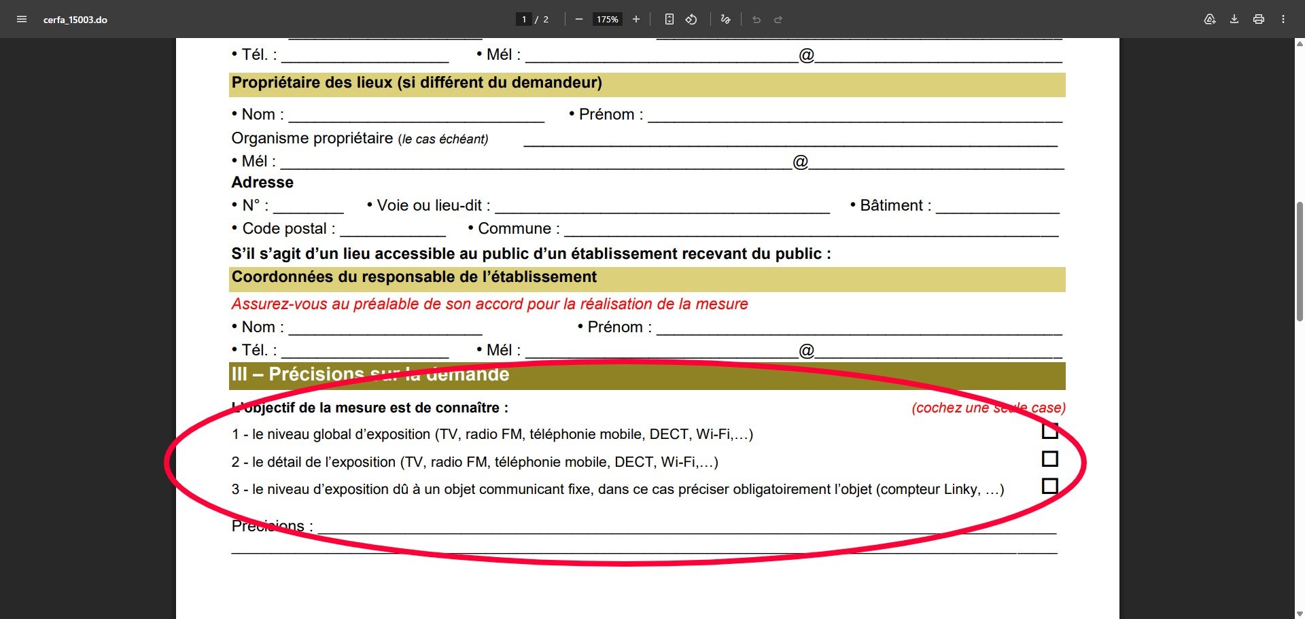Image resolution: width=1305 pixels, height=619 pixels.
Task: Click the Voie ou lieu-dit address line
Action: pyautogui.click(x=663, y=207)
